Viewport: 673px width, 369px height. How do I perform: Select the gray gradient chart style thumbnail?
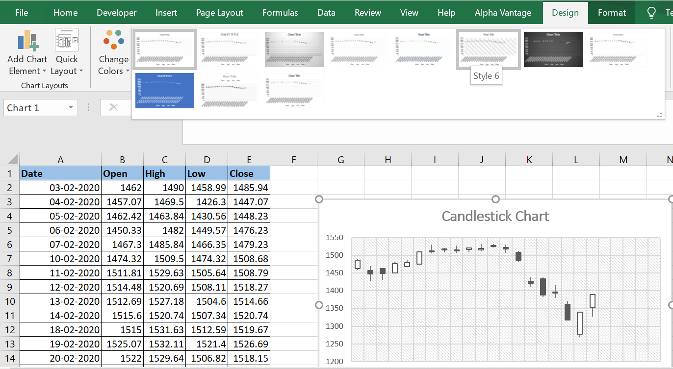[294, 49]
